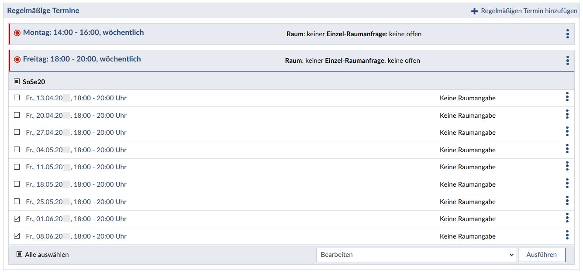Open the action menu for Montag 14:00 - 16:00
Viewport: 583px width, 273px height.
pos(567,34)
